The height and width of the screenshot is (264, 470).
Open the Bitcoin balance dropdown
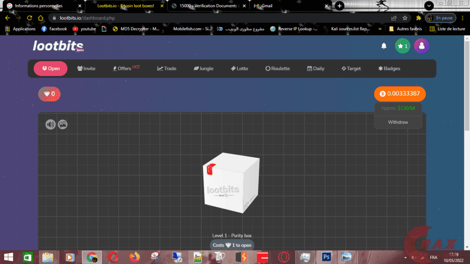(400, 93)
